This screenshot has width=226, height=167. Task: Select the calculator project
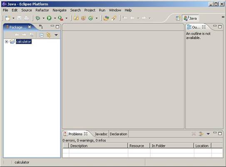click(x=24, y=42)
